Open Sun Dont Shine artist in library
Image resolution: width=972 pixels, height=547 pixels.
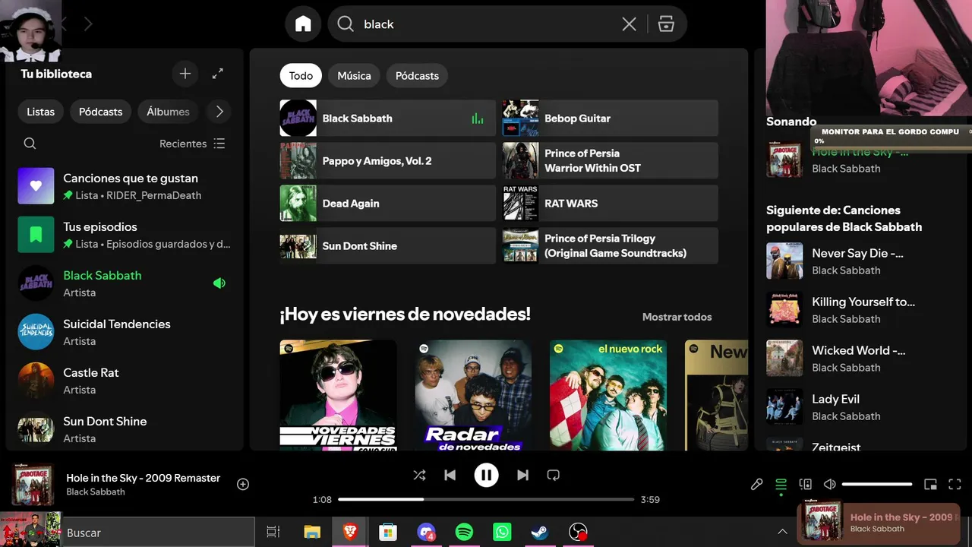[x=125, y=429]
